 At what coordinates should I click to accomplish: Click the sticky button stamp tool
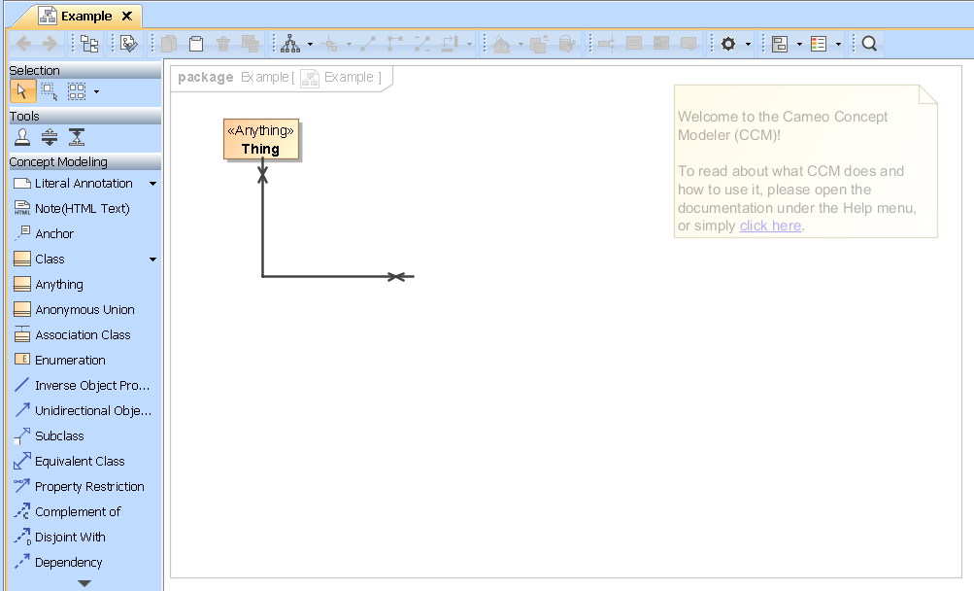click(x=22, y=137)
